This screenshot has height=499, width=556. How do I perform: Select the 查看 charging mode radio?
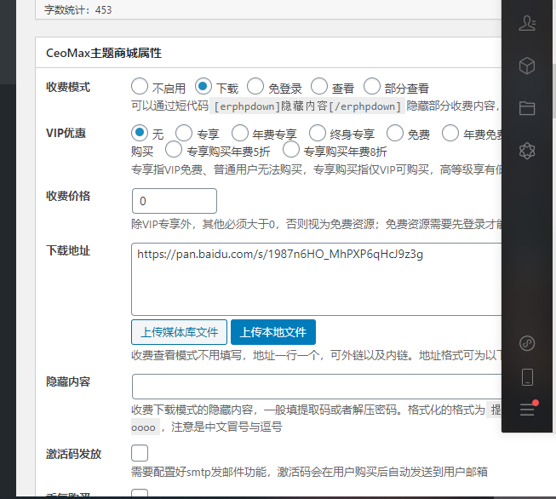(x=319, y=87)
